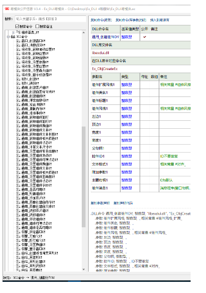206x293 pixels.
Task: Click the 父句柄1 parameter cell
Action: click(106, 148)
